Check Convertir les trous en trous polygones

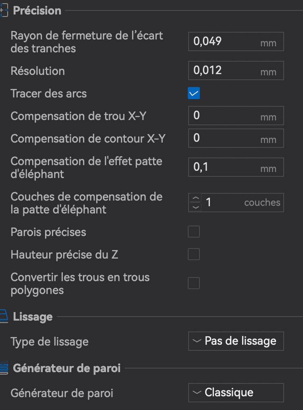[194, 283]
